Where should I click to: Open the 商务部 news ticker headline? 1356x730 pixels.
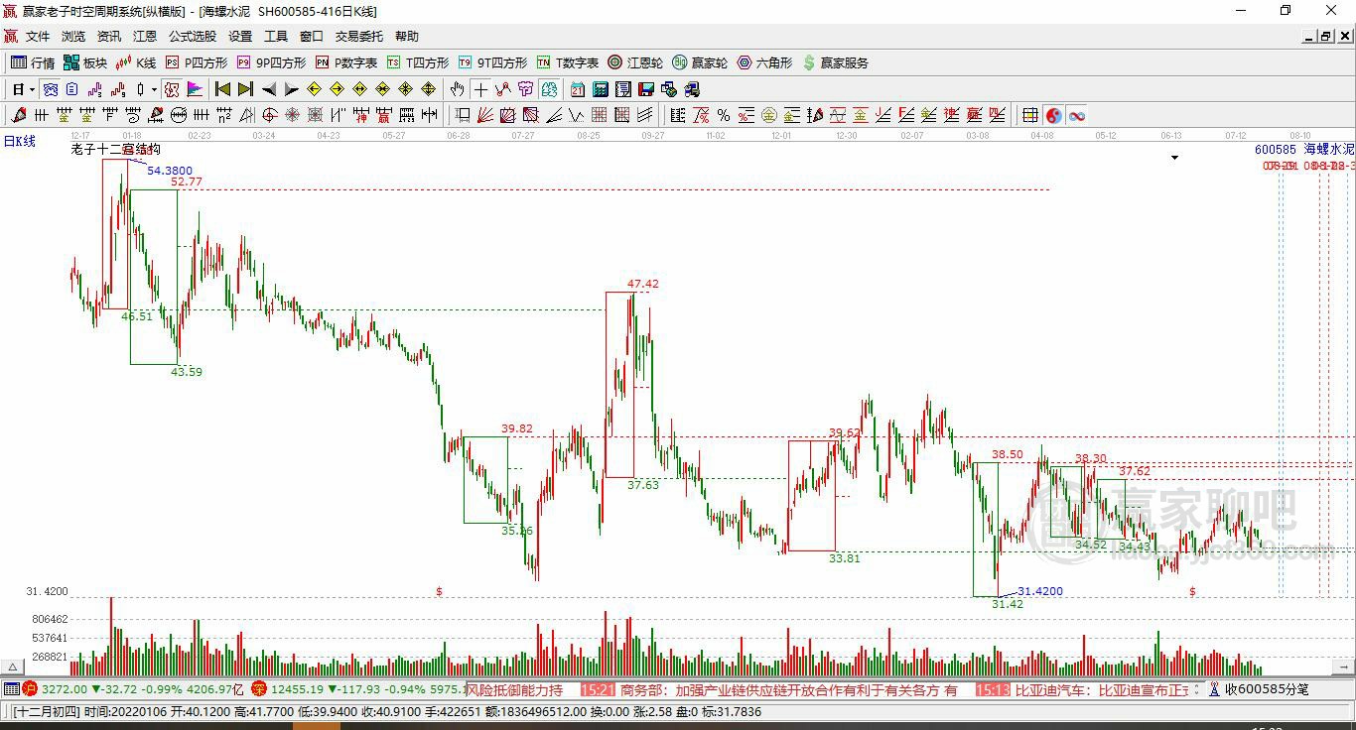789,689
